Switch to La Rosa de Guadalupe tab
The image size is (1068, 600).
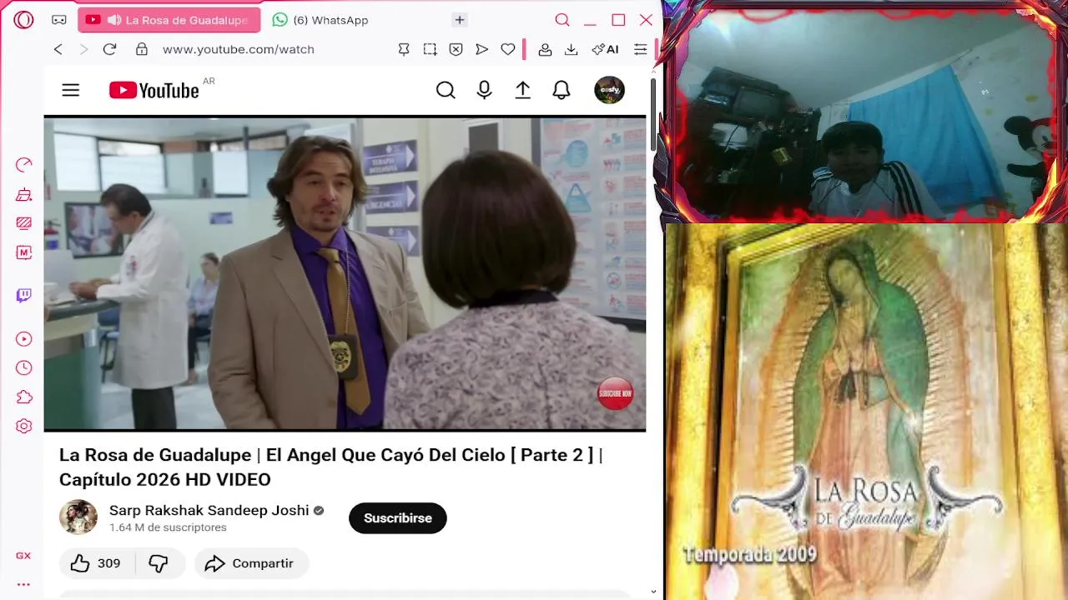coord(169,20)
